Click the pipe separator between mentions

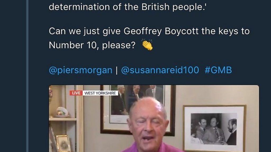(x=117, y=70)
